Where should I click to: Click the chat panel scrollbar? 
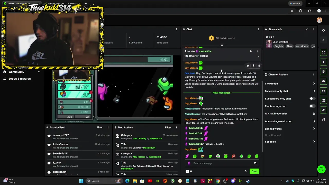point(262,116)
